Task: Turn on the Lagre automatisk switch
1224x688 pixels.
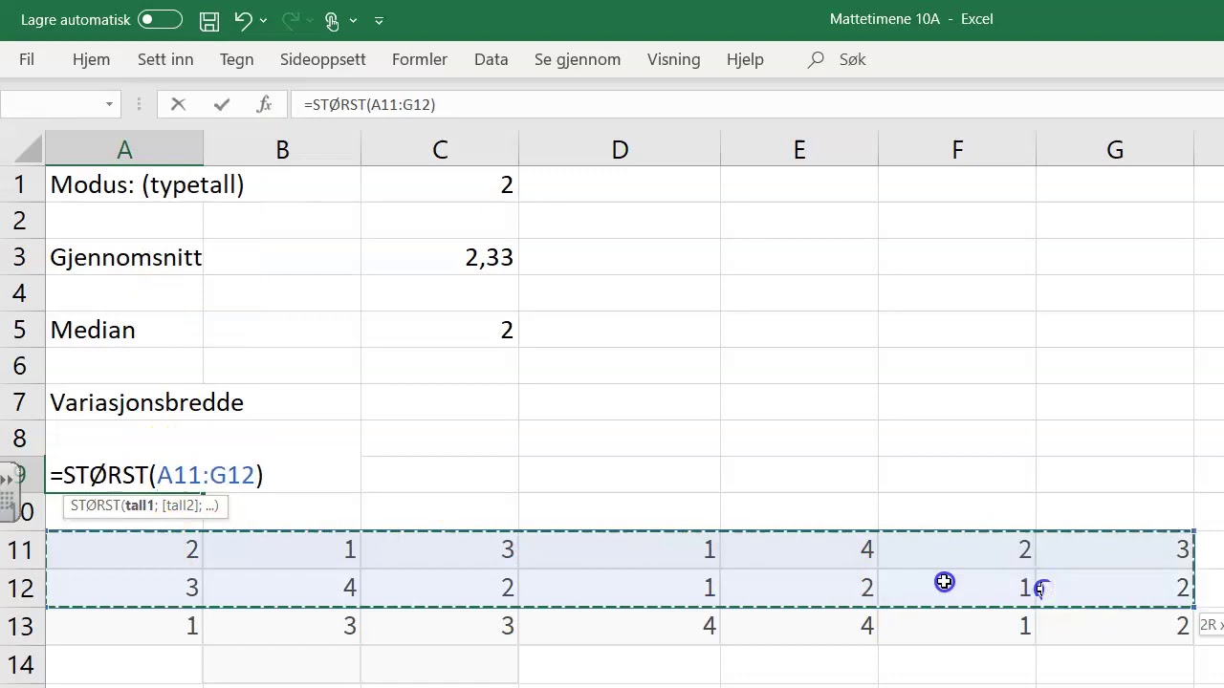Action: pos(160,19)
